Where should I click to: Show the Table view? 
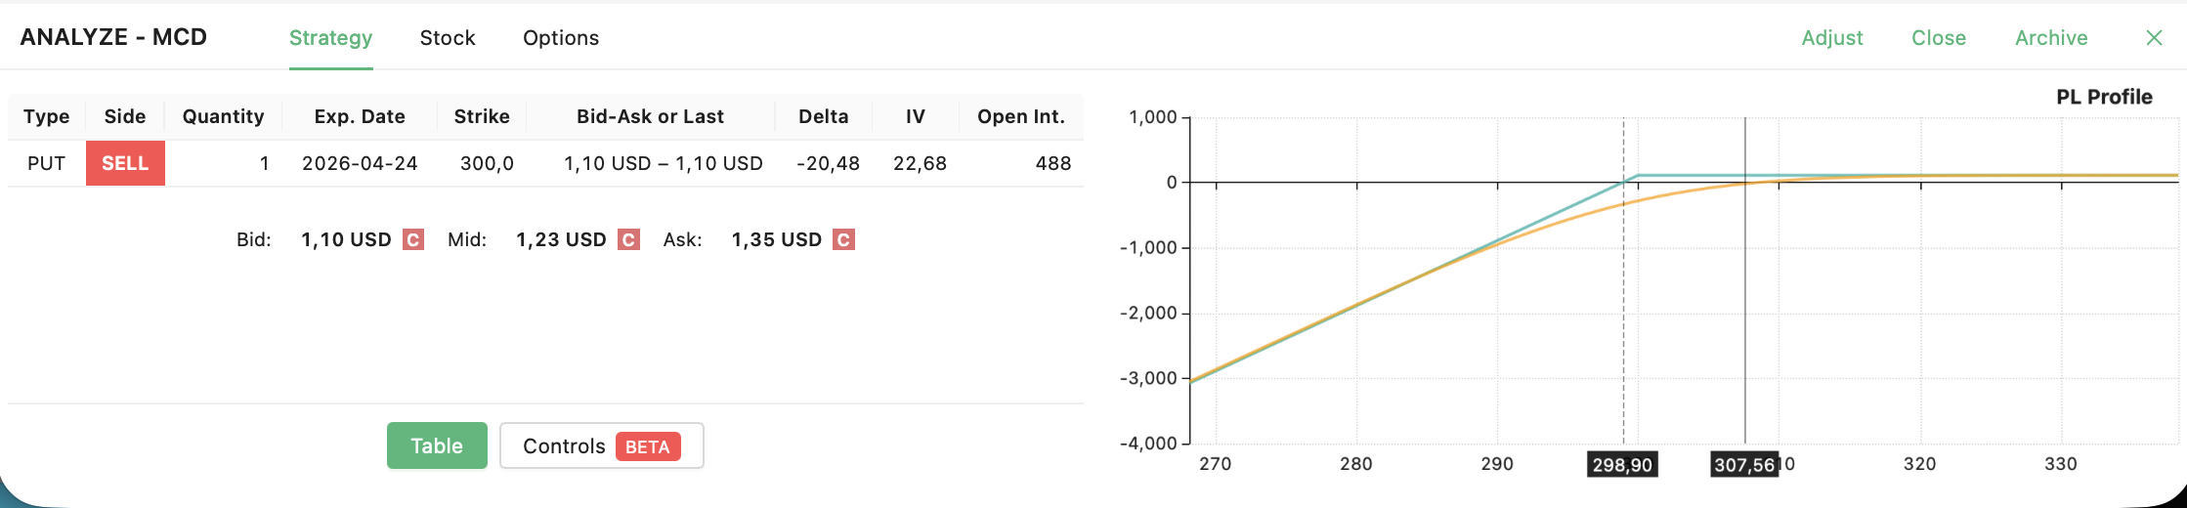437,445
